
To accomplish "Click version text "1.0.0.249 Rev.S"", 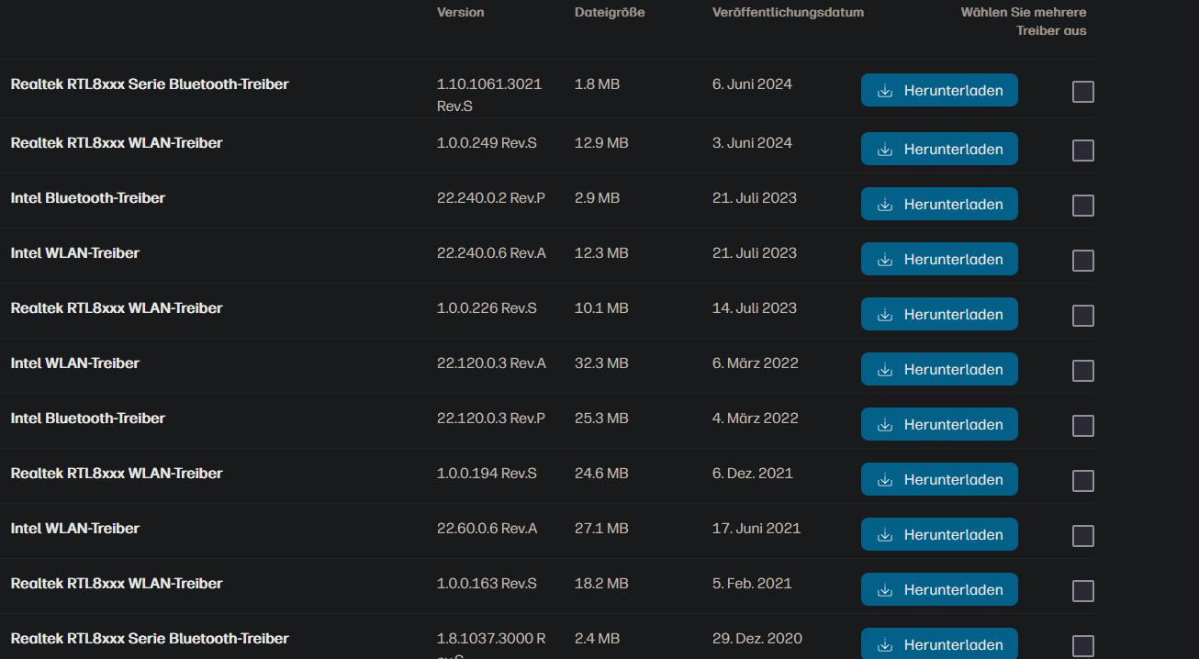I will (x=487, y=143).
